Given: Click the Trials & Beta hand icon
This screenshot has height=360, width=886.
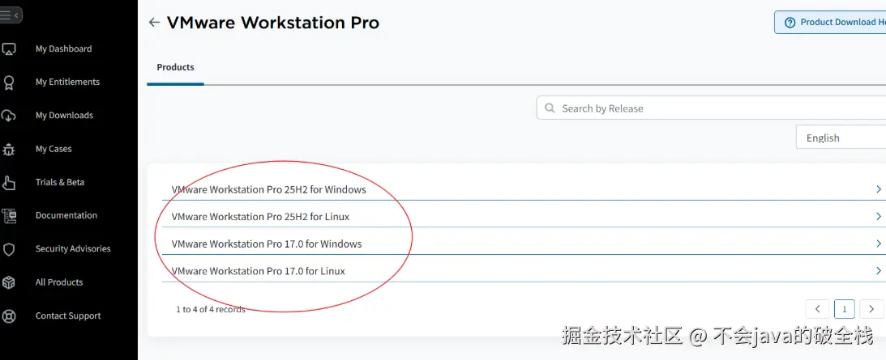Looking at the screenshot, I should pyautogui.click(x=9, y=183).
